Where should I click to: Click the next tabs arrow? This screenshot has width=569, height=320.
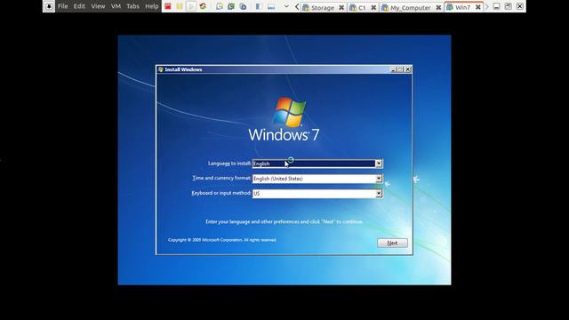[487, 6]
